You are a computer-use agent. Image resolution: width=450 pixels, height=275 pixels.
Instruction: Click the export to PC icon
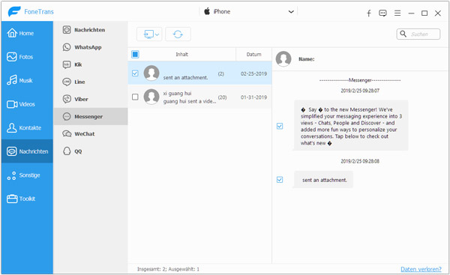pyautogui.click(x=148, y=34)
